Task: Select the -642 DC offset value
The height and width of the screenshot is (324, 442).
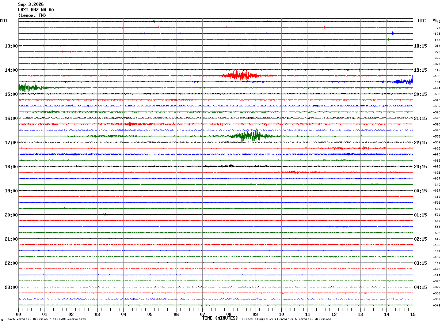Action: (x=437, y=185)
